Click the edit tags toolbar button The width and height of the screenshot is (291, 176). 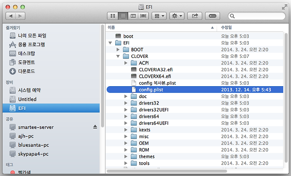pyautogui.click(x=213, y=16)
